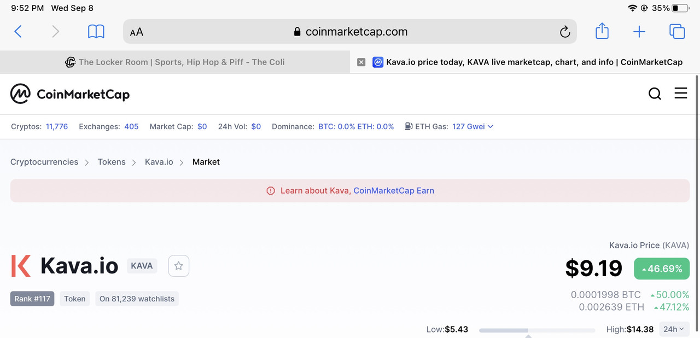Click the Token type badge
The width and height of the screenshot is (700, 338).
tap(75, 299)
